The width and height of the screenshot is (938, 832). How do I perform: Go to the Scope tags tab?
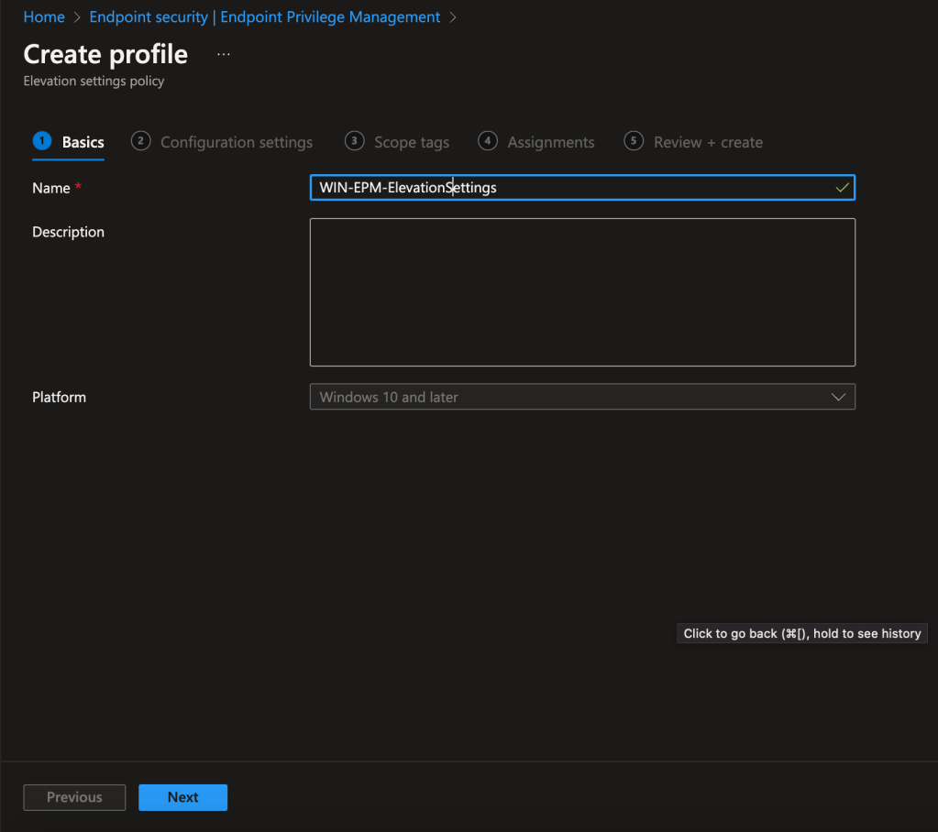[x=412, y=142]
